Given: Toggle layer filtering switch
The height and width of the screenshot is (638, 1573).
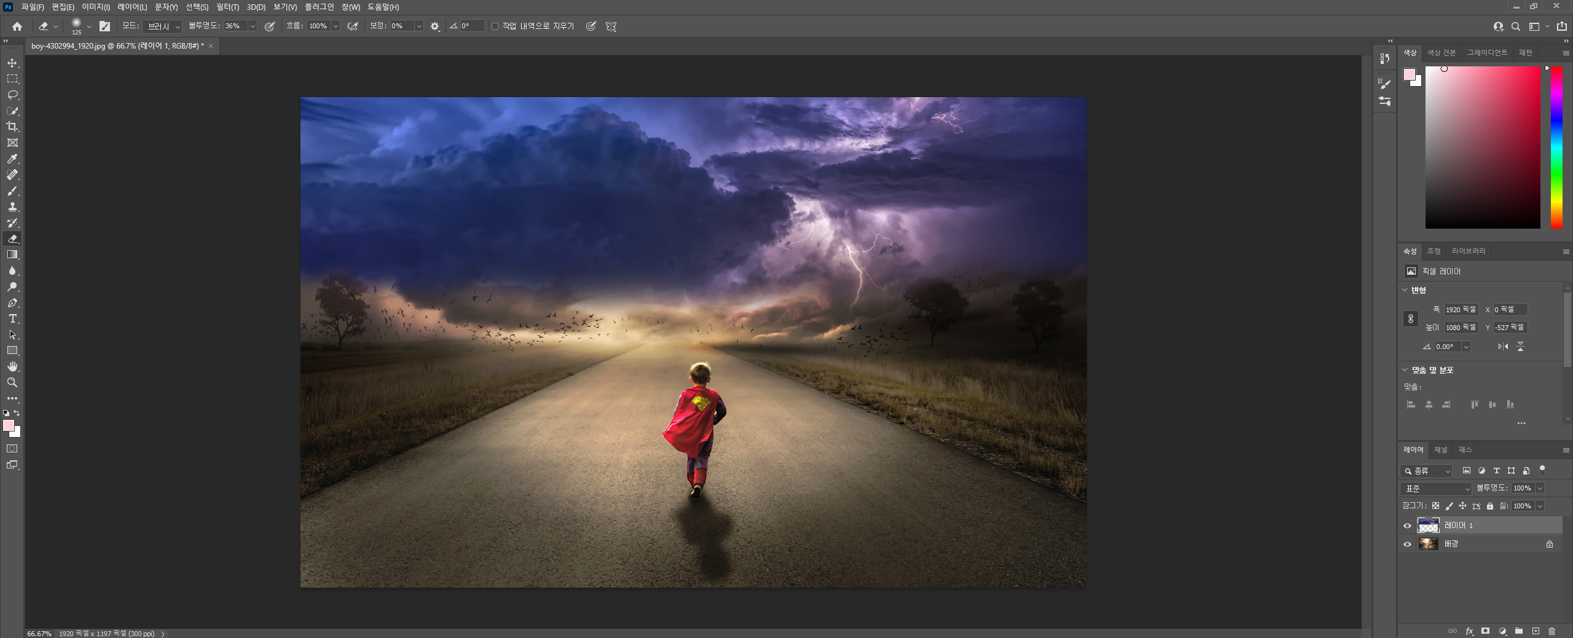Looking at the screenshot, I should pos(1542,470).
